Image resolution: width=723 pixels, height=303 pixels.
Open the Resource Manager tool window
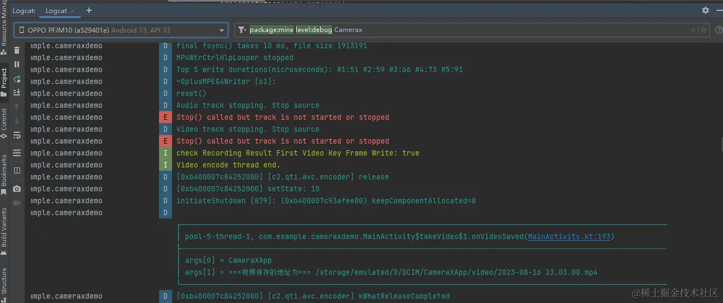[4, 27]
